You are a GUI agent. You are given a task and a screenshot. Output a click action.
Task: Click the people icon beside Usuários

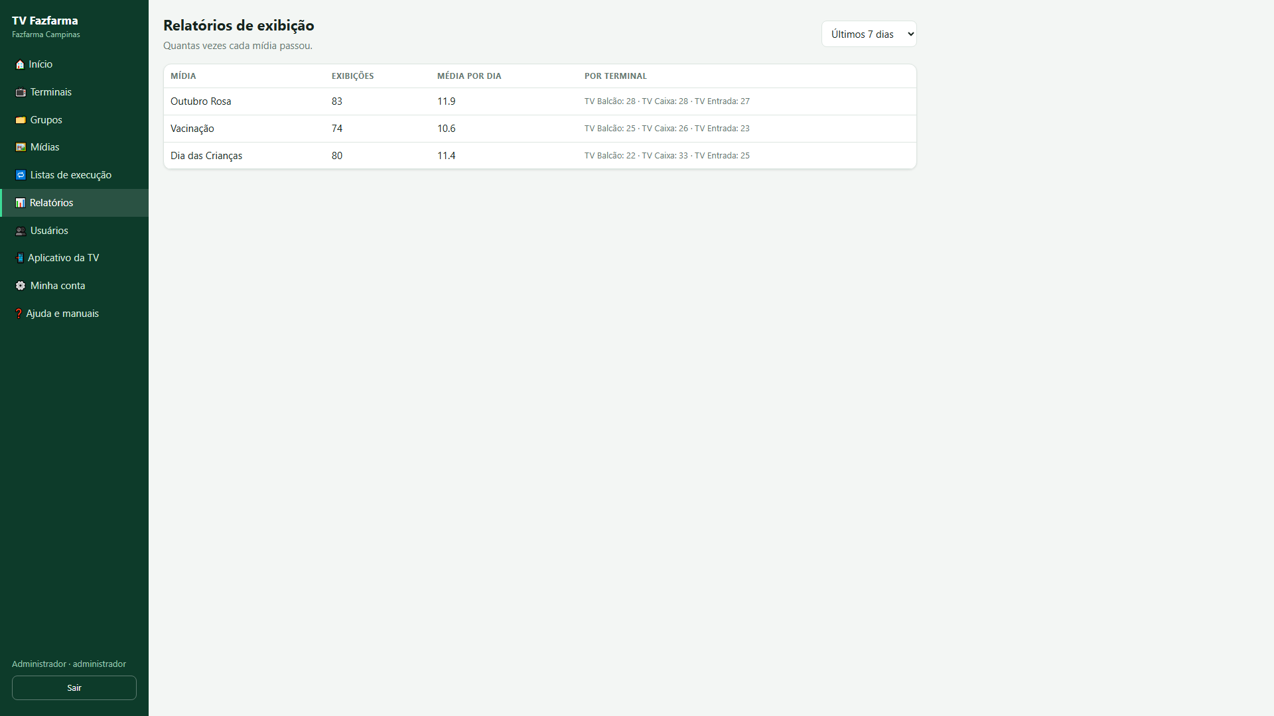[x=21, y=231]
